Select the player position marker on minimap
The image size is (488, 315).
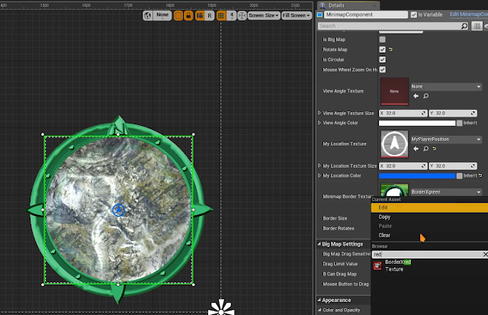click(118, 210)
